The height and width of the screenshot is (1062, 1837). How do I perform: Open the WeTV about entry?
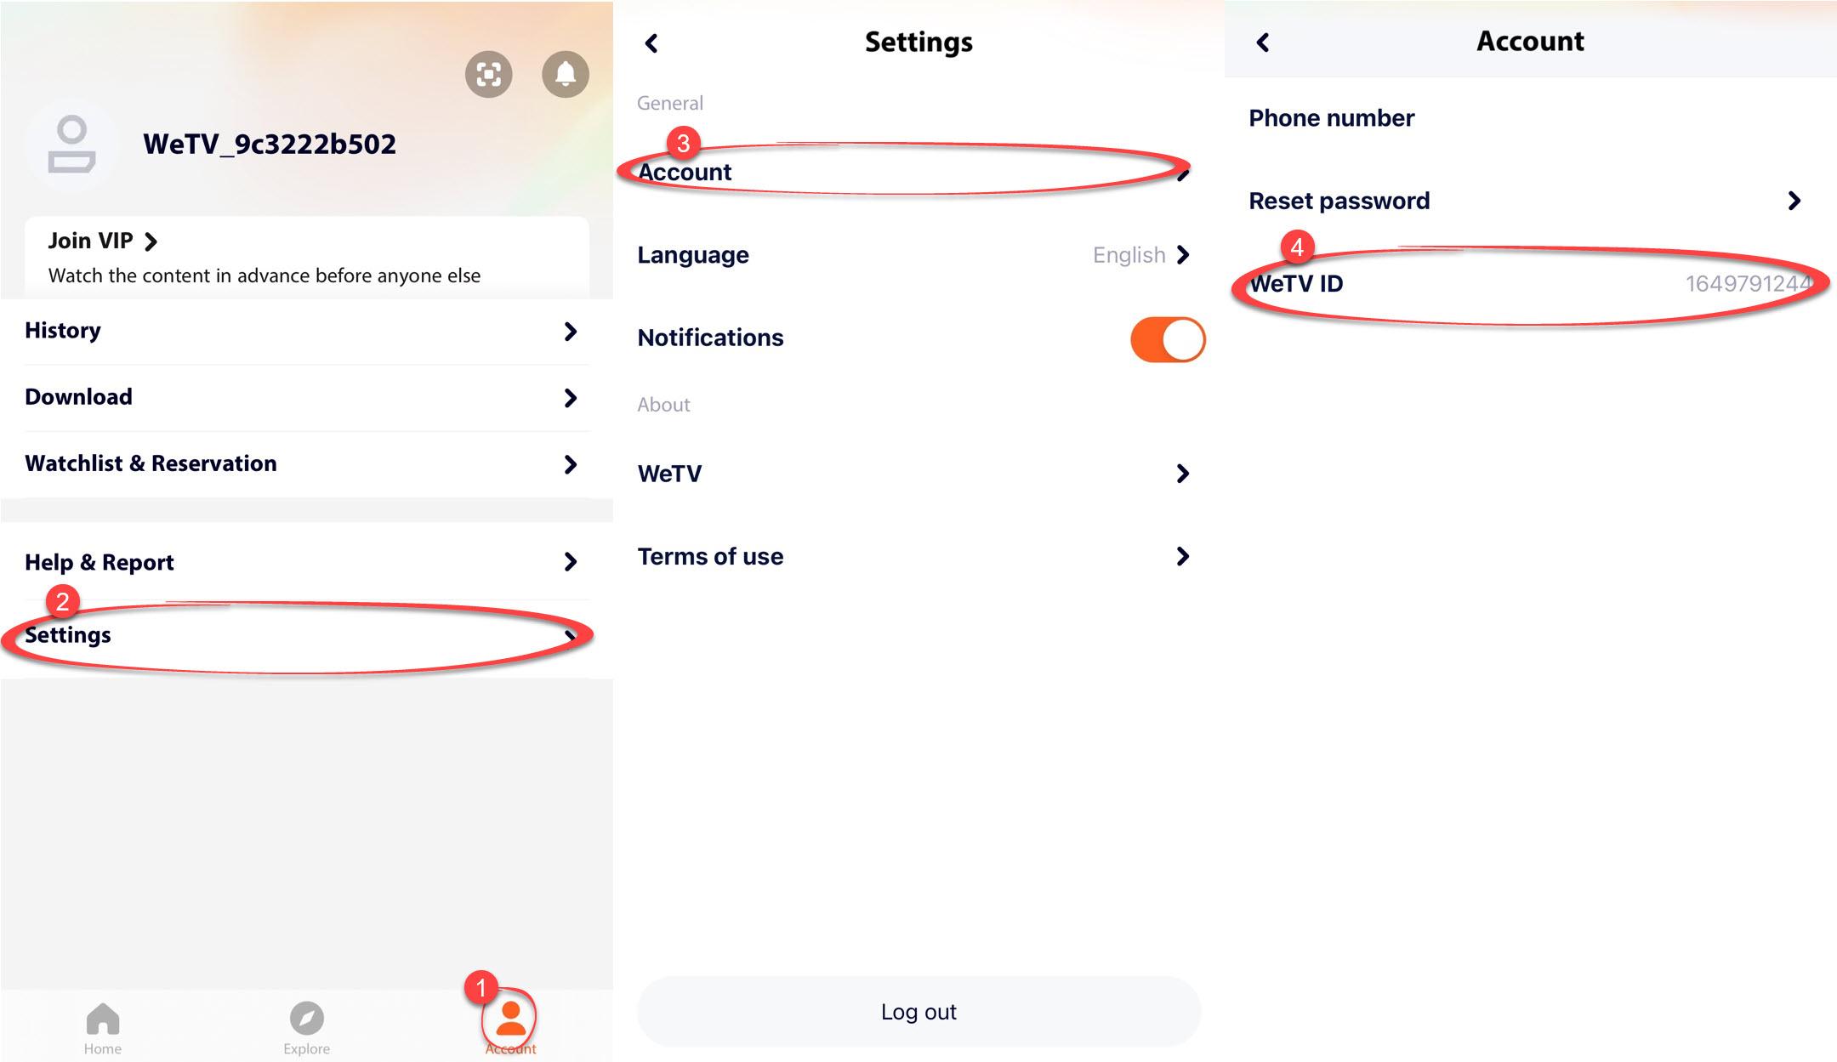click(x=670, y=474)
